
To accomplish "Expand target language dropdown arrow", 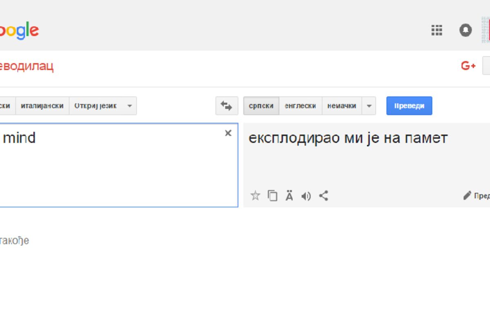I will coord(369,106).
